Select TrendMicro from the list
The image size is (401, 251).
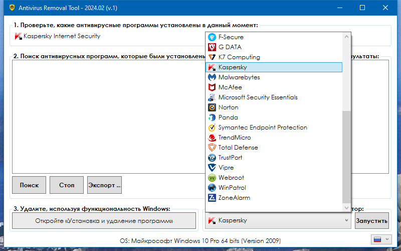click(274, 138)
